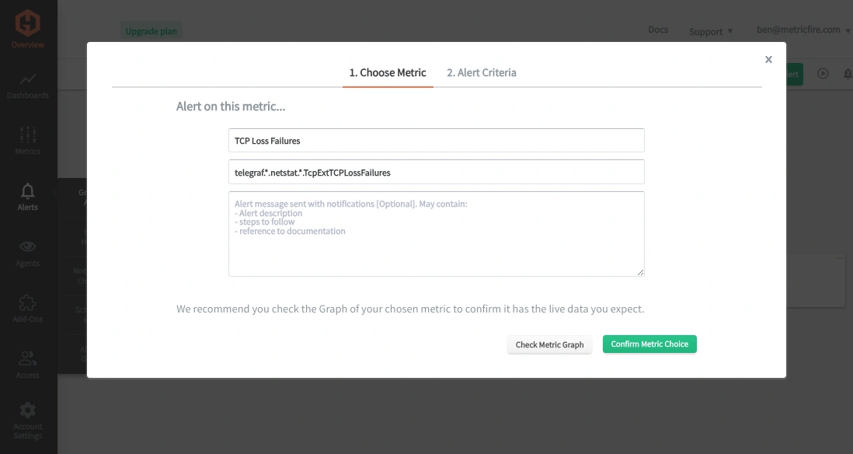Open the Alerts bell icon
Screen dimensions: 853x454
pyautogui.click(x=28, y=191)
